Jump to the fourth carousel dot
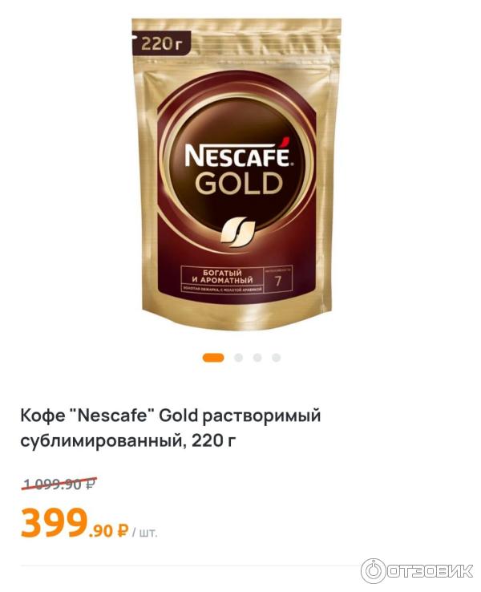Screen dimensions: 481x592 (276, 357)
